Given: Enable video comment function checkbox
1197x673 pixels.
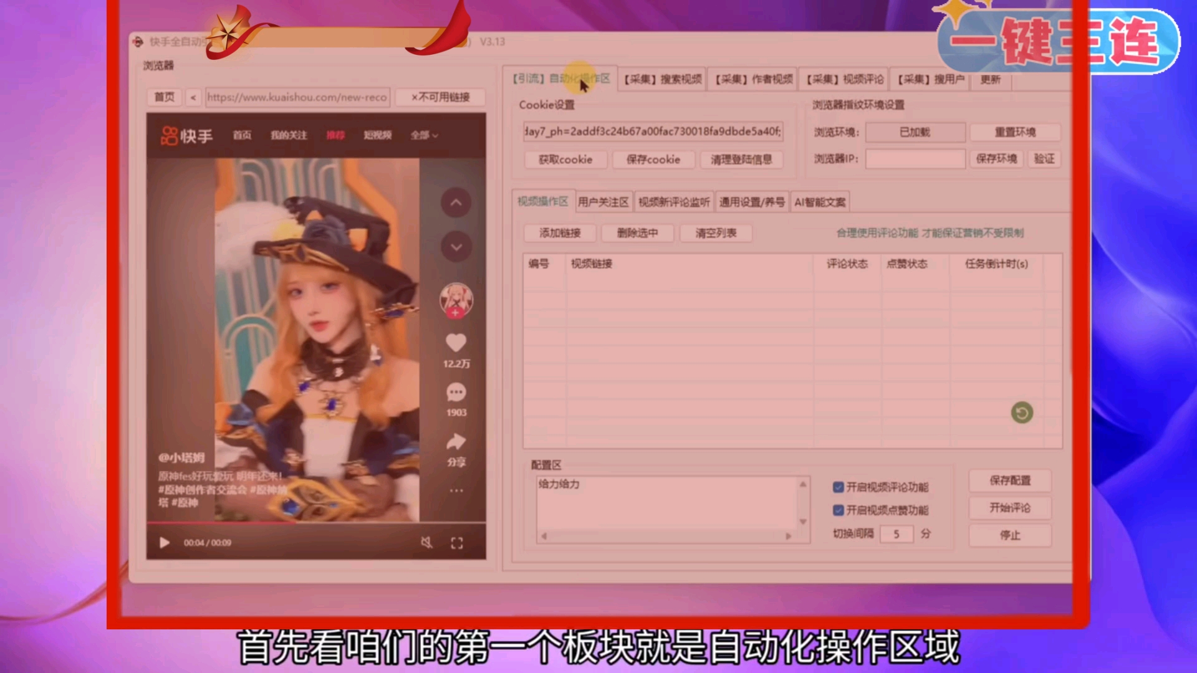Looking at the screenshot, I should pyautogui.click(x=839, y=487).
